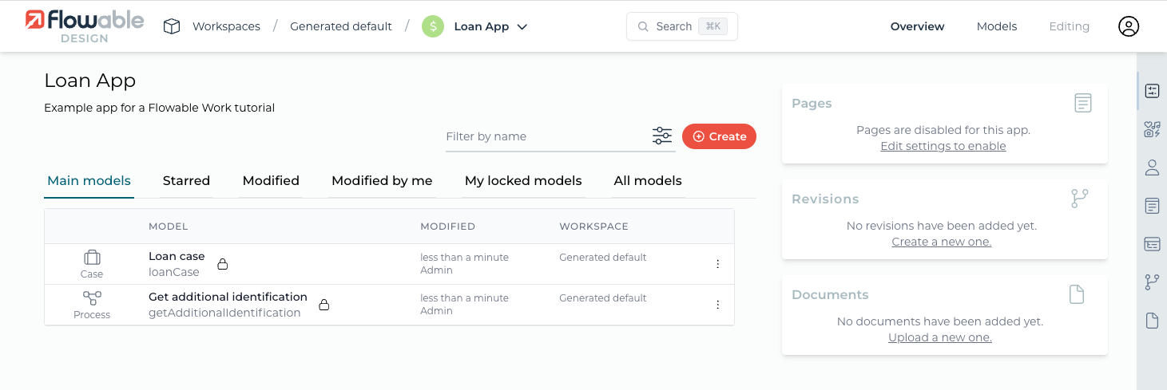Open the Loan case row options menu
This screenshot has height=390, width=1167.
[x=717, y=264]
